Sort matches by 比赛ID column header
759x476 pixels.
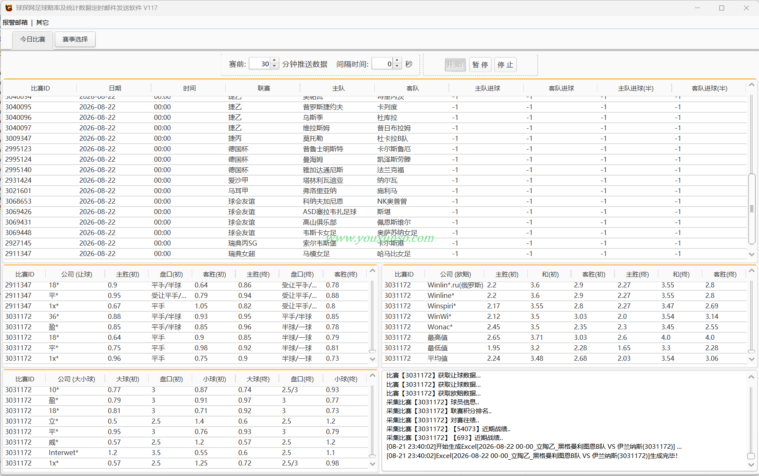(x=40, y=88)
